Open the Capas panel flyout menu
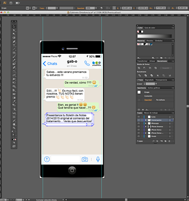Screen dimensions: 189x201 (x=173, y=113)
